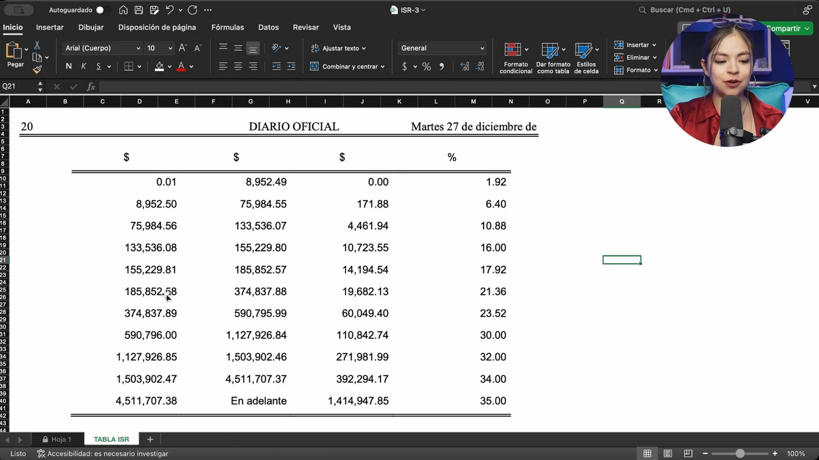The height and width of the screenshot is (460, 819).
Task: Open the Formato condicional menu
Action: click(515, 57)
